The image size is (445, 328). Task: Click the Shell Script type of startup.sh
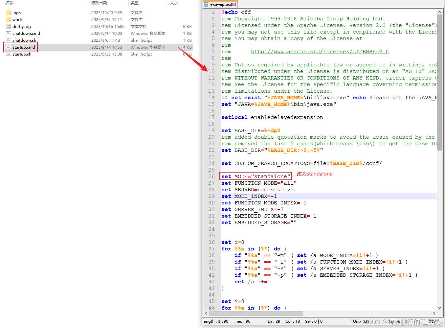coord(141,54)
